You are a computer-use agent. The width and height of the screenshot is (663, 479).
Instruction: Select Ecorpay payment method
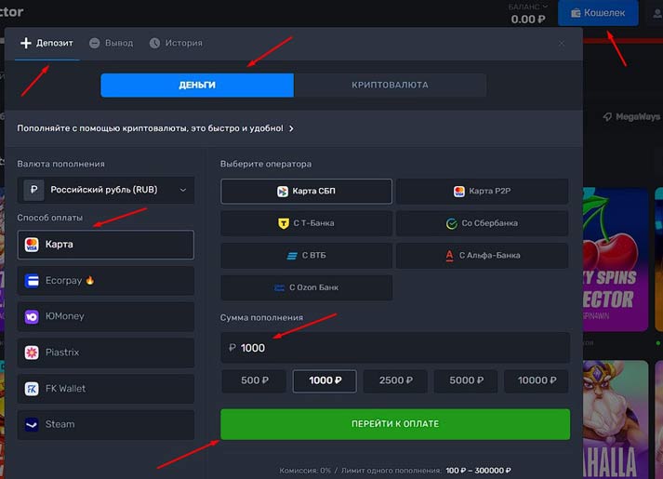106,280
